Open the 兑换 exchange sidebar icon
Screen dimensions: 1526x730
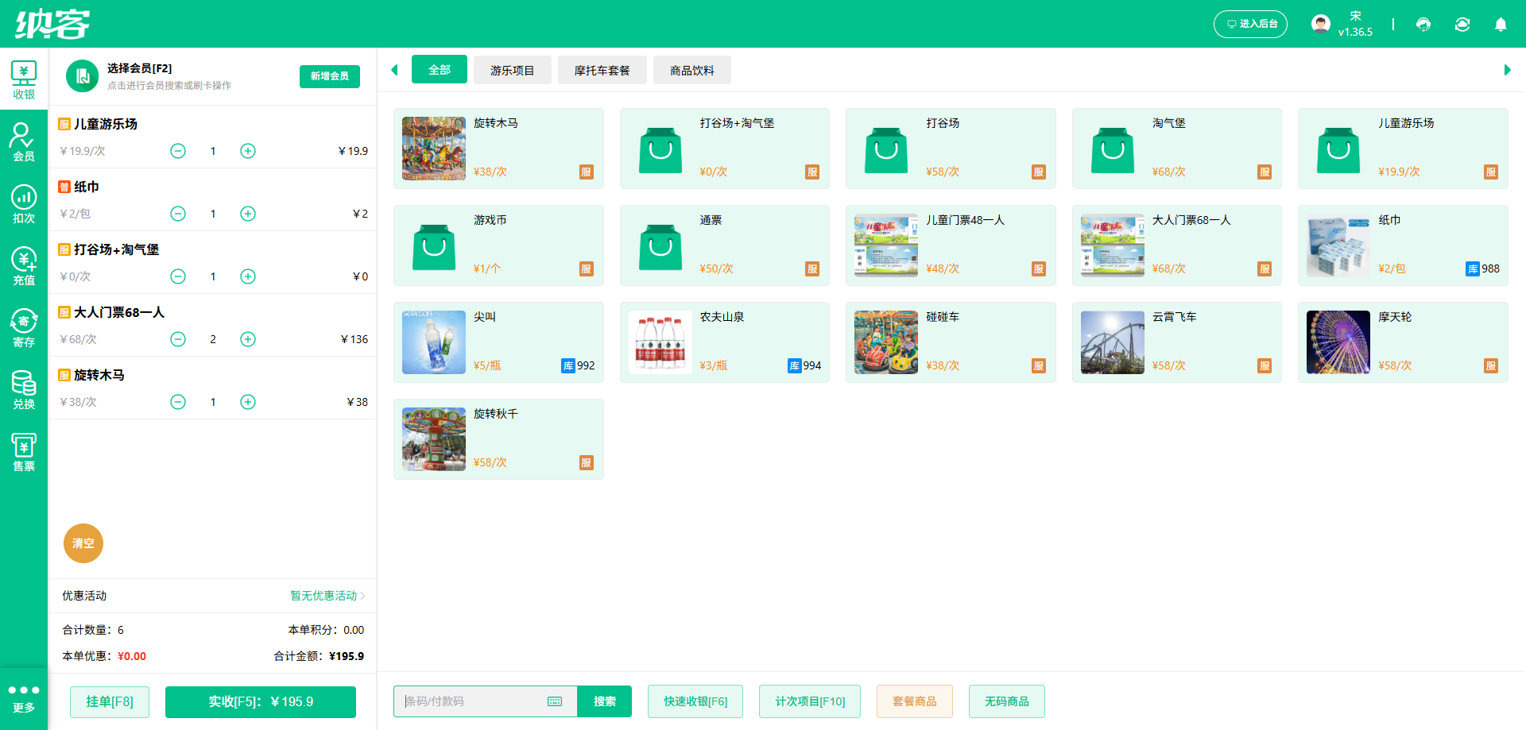point(24,390)
